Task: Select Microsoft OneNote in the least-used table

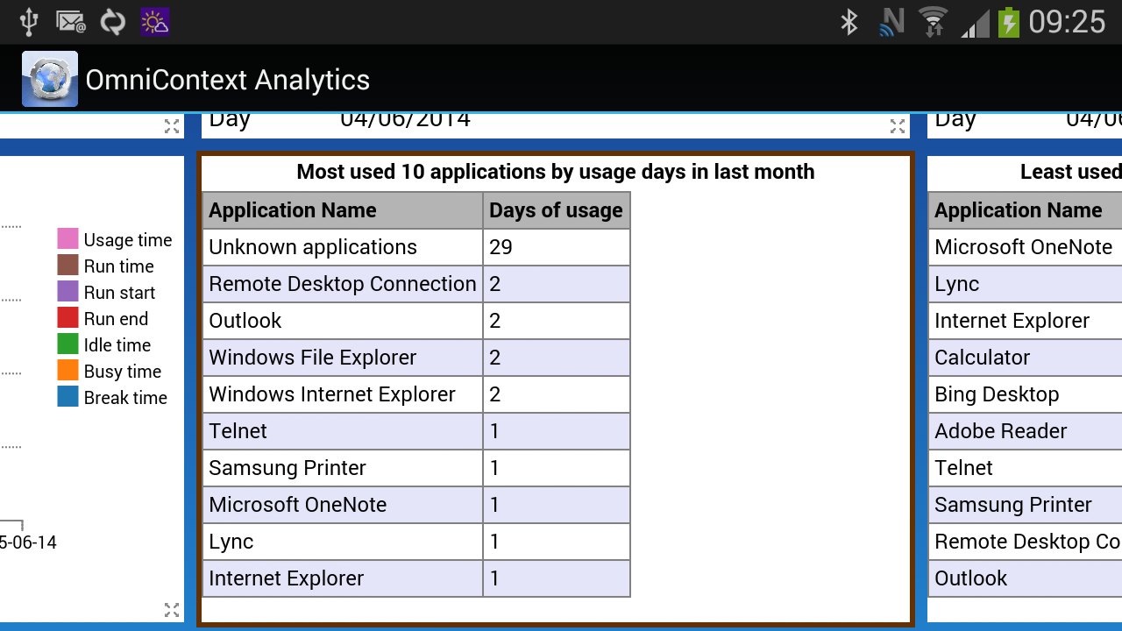Action: (1024, 247)
